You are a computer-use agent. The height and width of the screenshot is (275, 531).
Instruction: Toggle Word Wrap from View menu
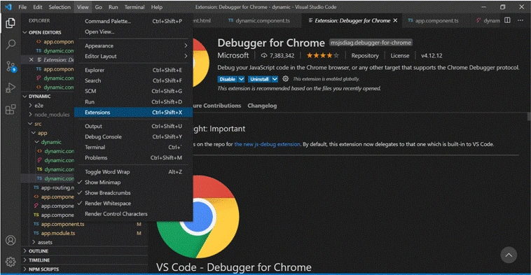coord(133,172)
